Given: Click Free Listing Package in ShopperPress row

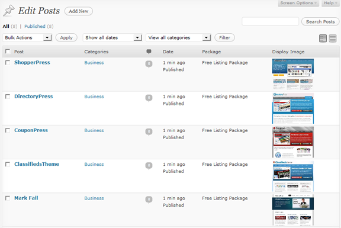Looking at the screenshot, I should click(x=224, y=63).
